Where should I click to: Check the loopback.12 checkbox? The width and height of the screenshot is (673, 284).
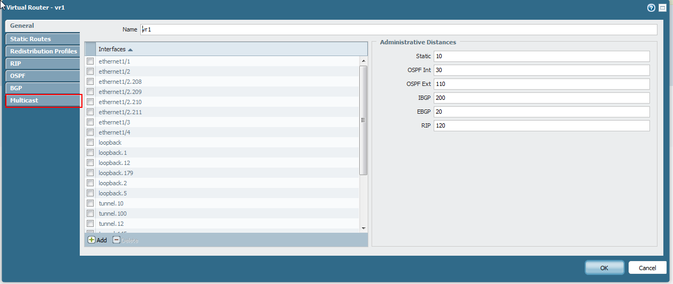(90, 163)
